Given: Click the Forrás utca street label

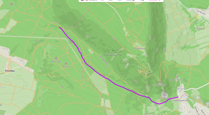Looking at the screenshot, I should point(201,13).
